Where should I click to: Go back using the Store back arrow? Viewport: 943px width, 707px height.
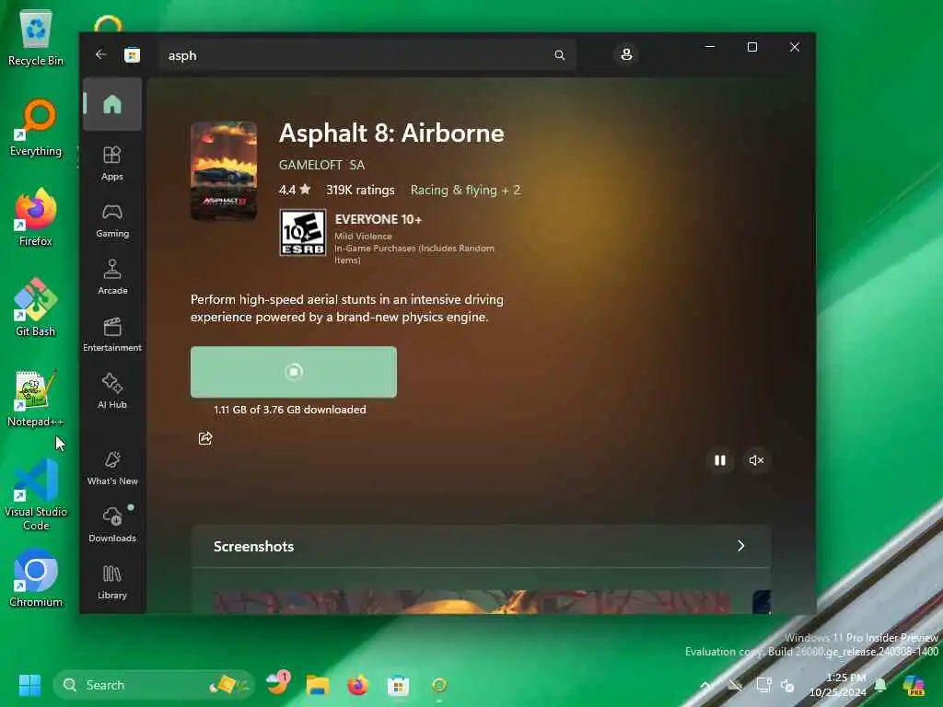pos(100,54)
